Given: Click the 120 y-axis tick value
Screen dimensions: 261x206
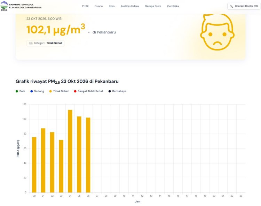Looking at the screenshot, I should (24, 104).
